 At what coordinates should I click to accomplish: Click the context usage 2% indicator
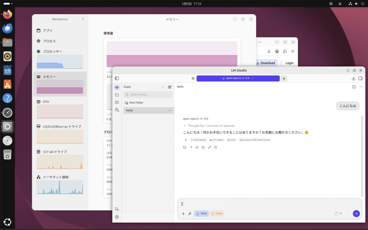tap(338, 214)
